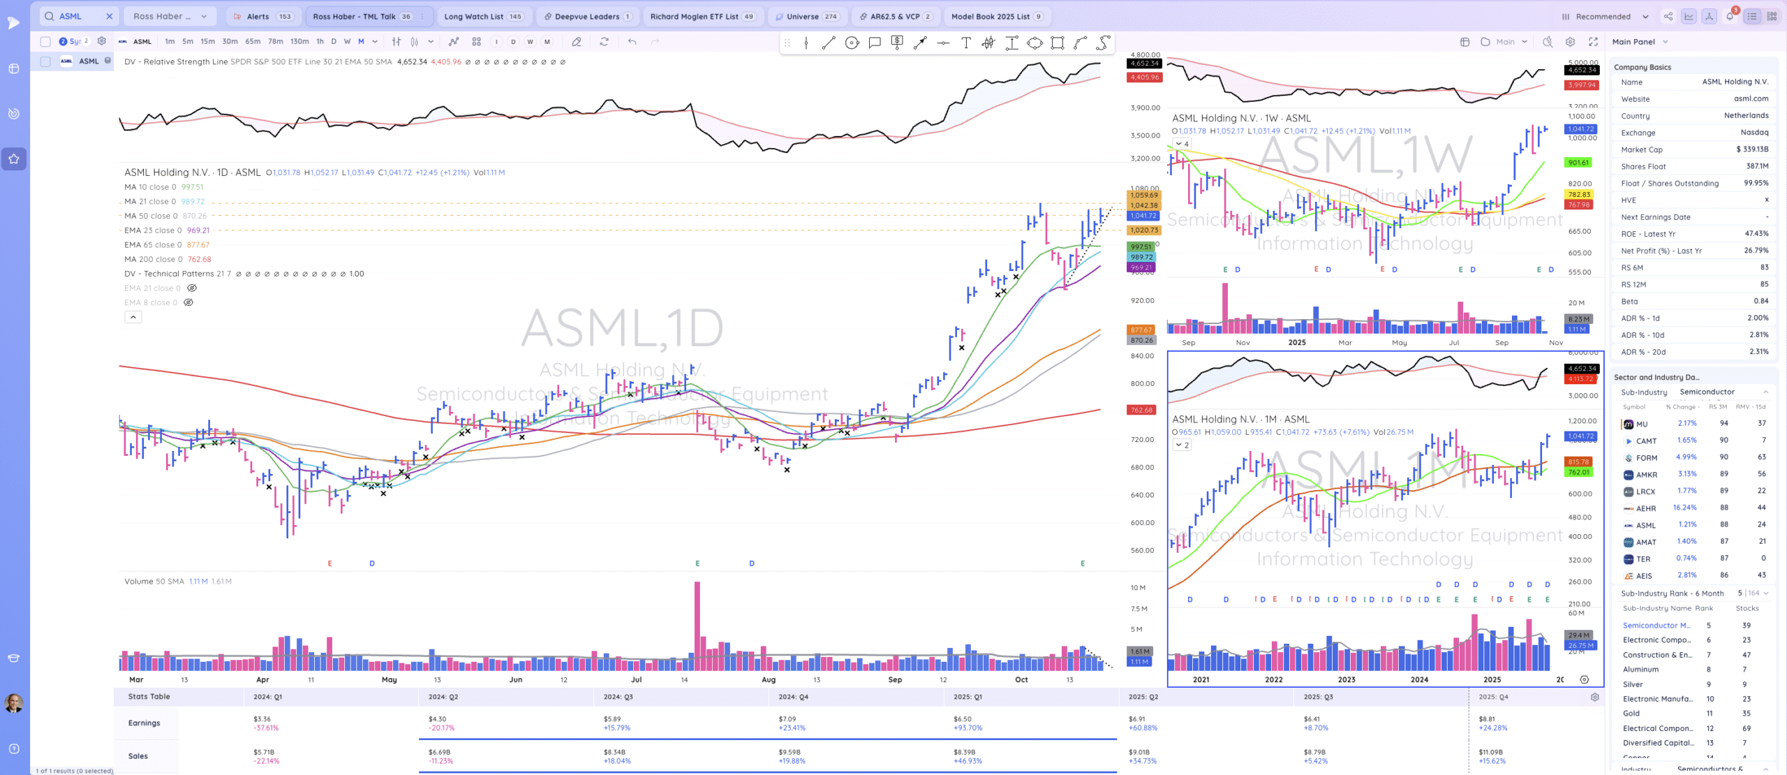The height and width of the screenshot is (775, 1787).
Task: Open the Alerts tab
Action: tap(264, 17)
